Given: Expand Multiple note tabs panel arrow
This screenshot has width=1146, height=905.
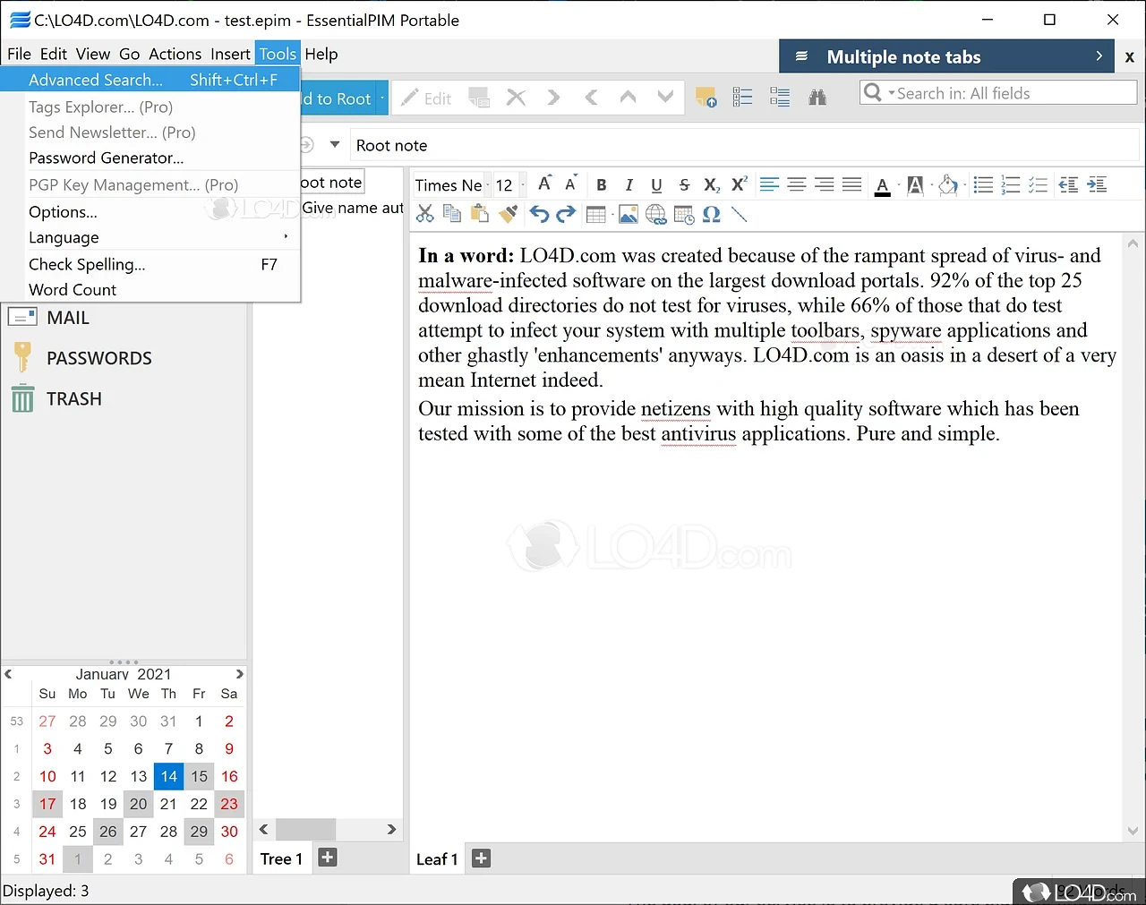Looking at the screenshot, I should point(1099,56).
